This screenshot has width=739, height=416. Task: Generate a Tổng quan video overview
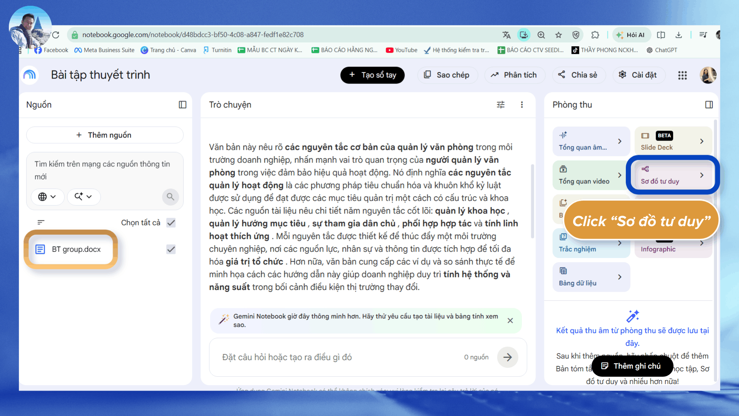point(591,175)
